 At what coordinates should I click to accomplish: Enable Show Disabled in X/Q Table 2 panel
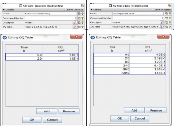[x=153, y=10]
